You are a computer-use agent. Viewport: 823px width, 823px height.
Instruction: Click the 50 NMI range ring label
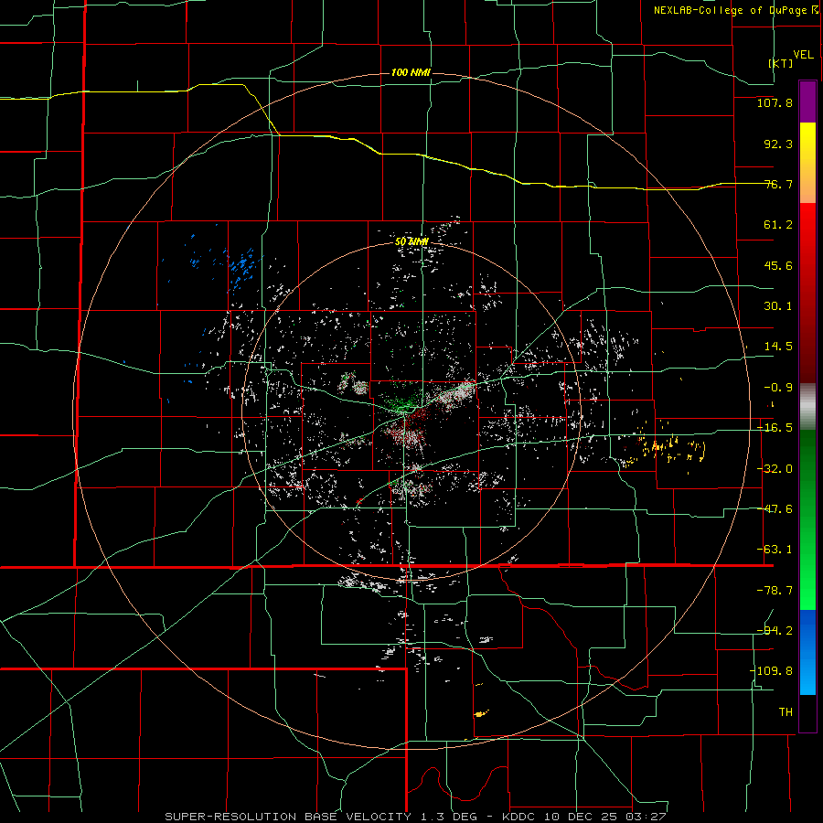[412, 242]
